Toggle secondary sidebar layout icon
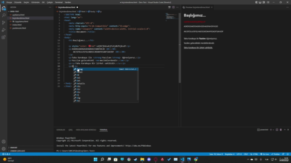This screenshot has width=291, height=163. tap(264, 2)
